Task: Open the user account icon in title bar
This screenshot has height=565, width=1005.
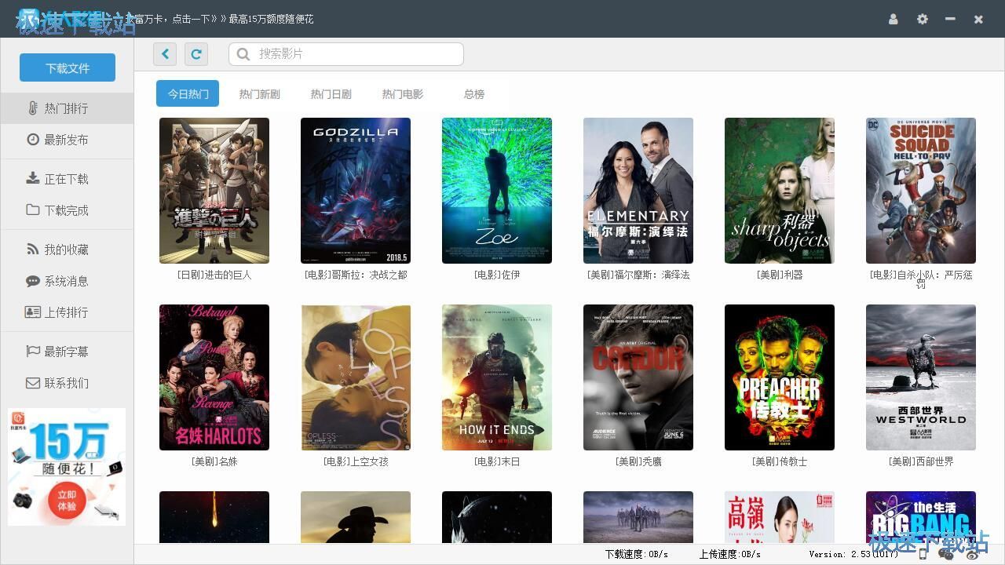Action: (893, 19)
